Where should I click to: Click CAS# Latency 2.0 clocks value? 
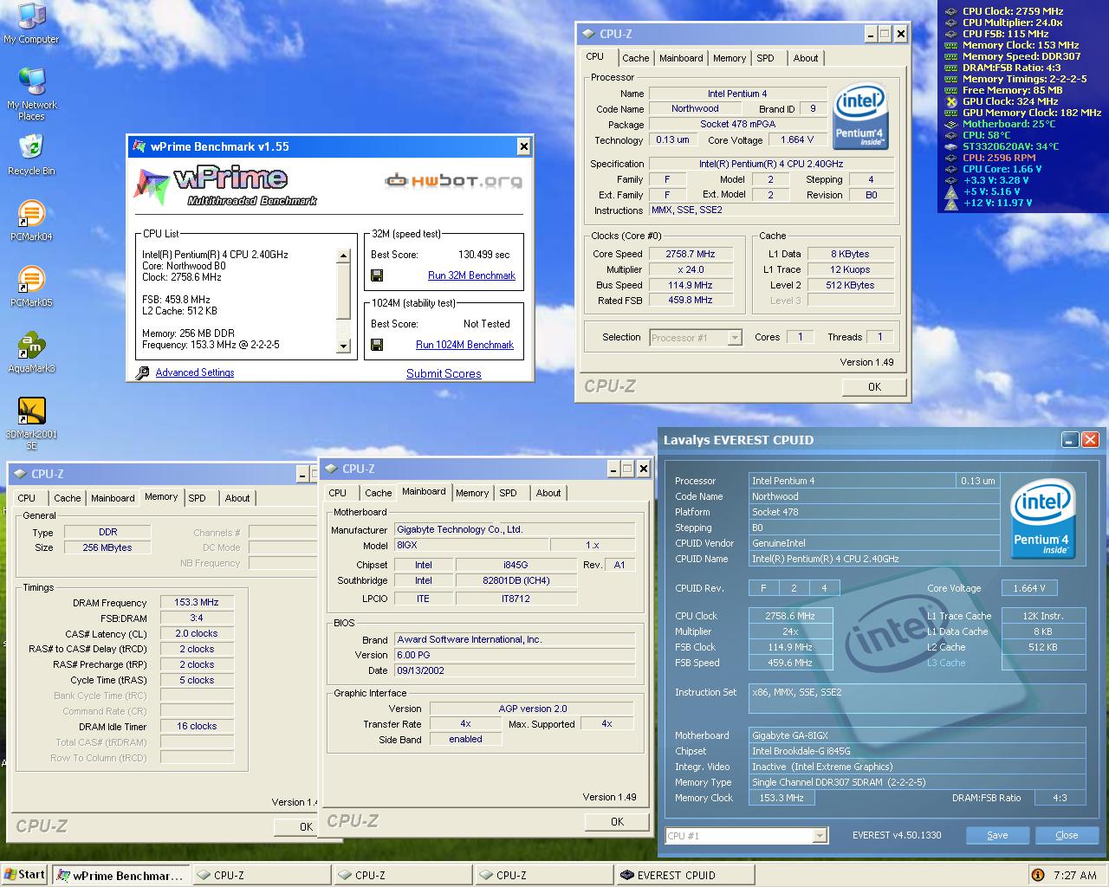pos(197,633)
